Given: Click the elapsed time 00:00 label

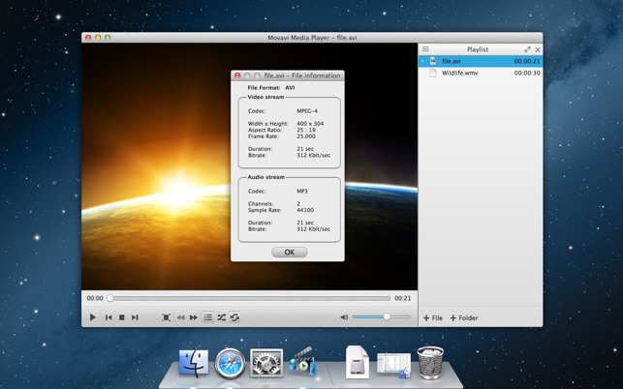Looking at the screenshot, I should click(x=95, y=298).
